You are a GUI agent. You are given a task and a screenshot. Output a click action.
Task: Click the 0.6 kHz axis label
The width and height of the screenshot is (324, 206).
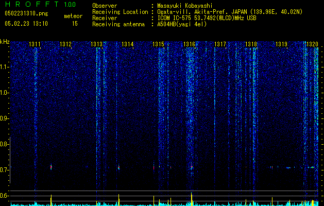[x=4, y=196]
